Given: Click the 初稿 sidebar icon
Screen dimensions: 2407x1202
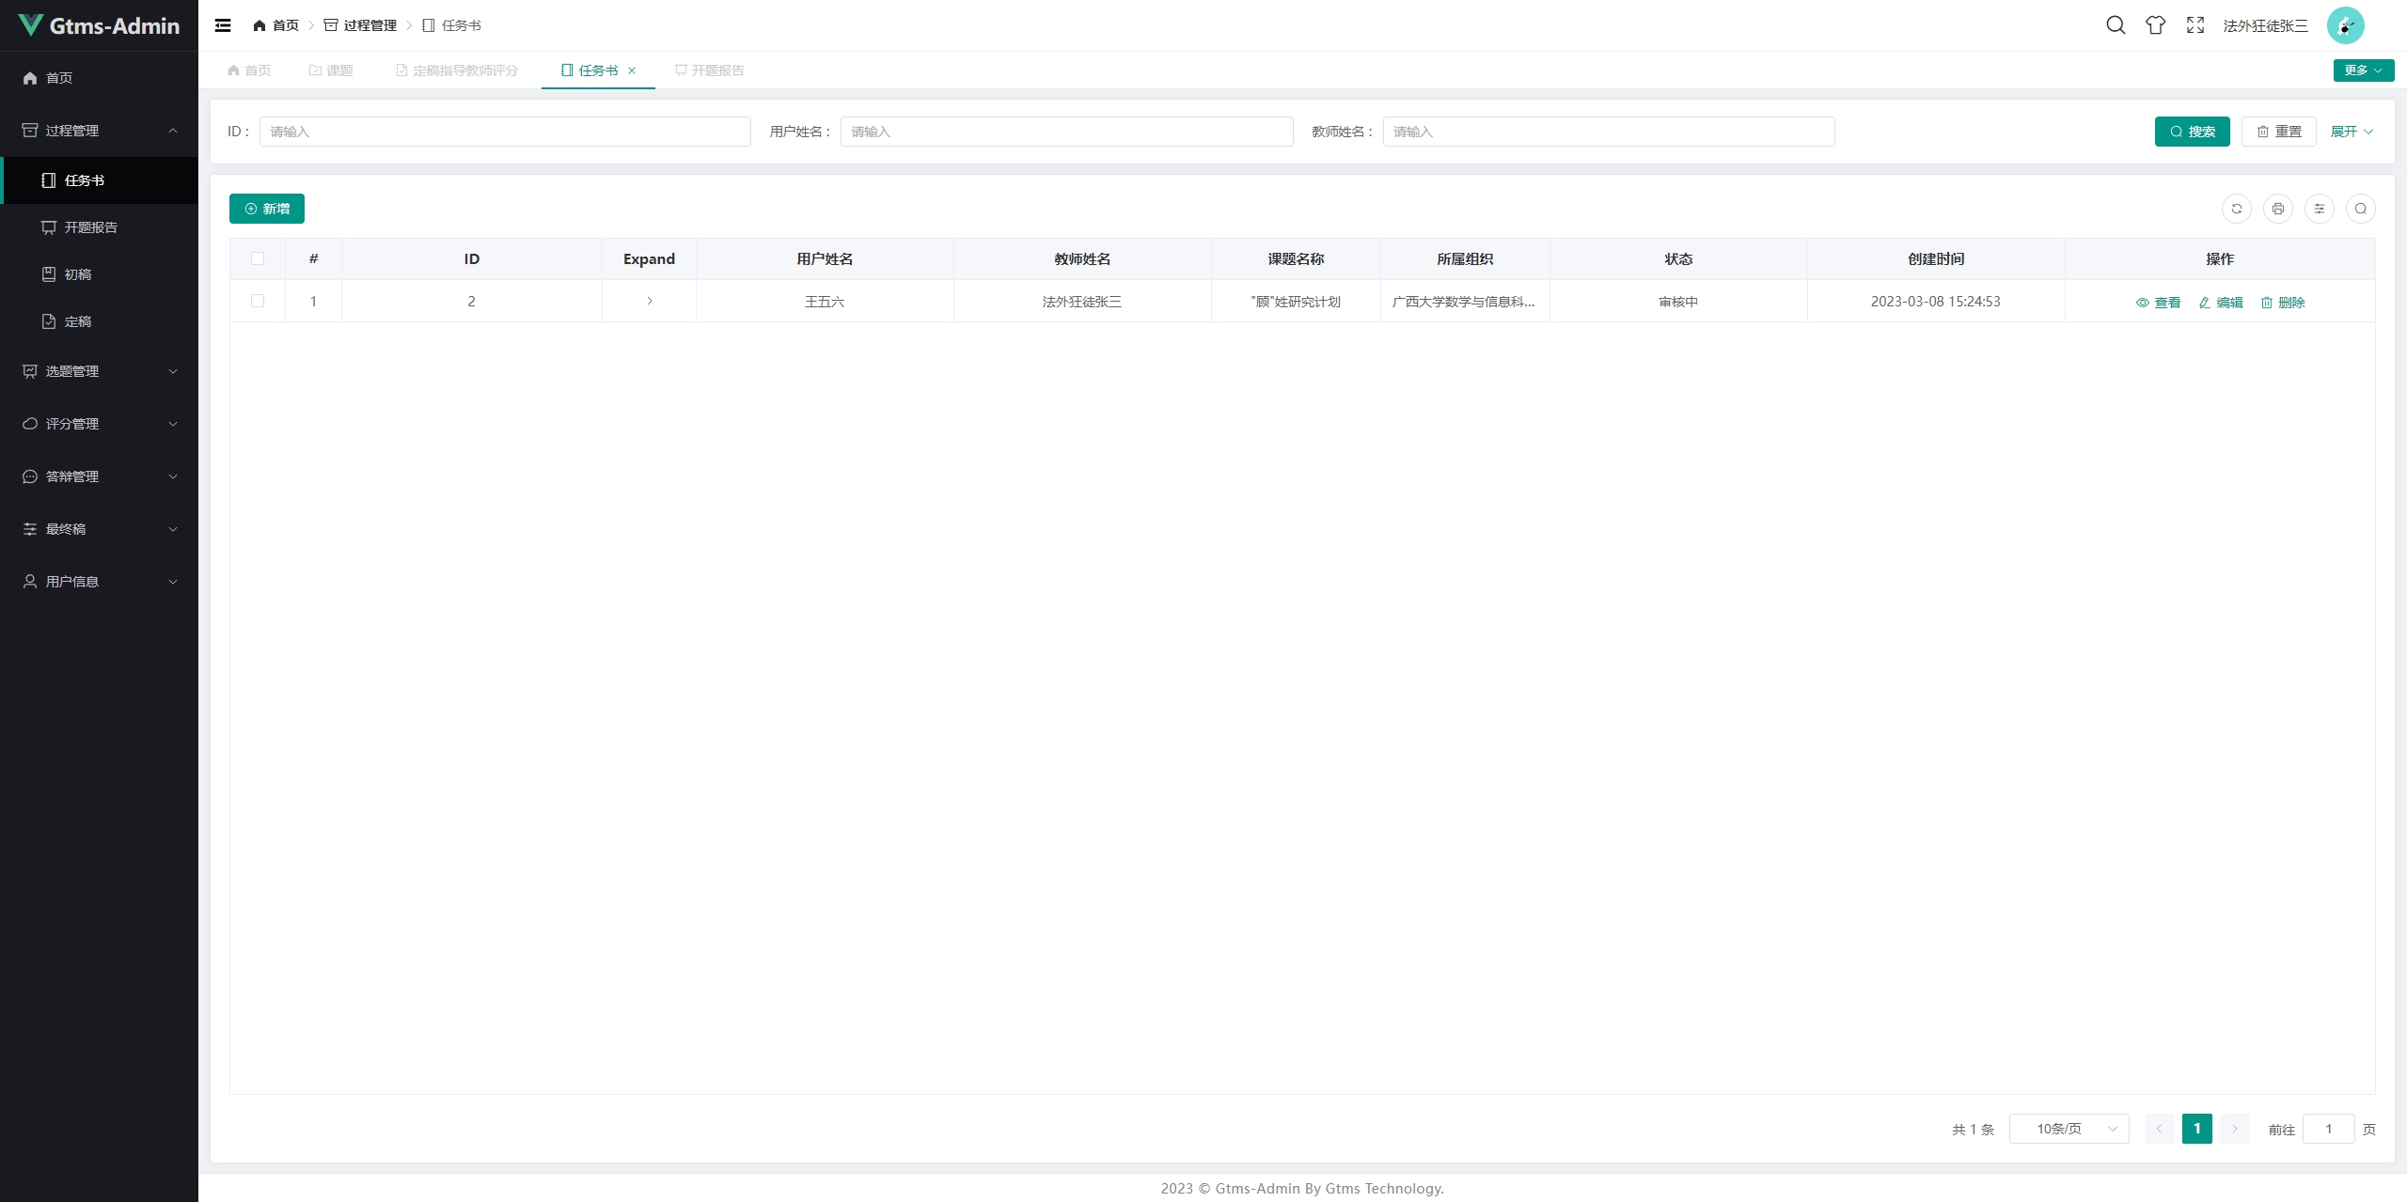Looking at the screenshot, I should [49, 274].
